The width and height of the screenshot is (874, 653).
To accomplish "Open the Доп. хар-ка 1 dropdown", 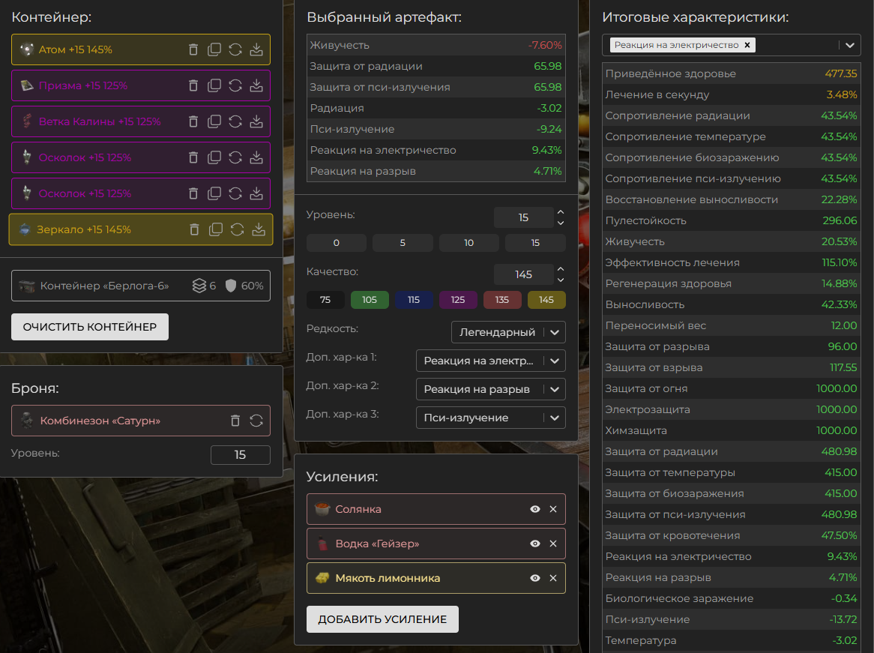I will tap(490, 361).
